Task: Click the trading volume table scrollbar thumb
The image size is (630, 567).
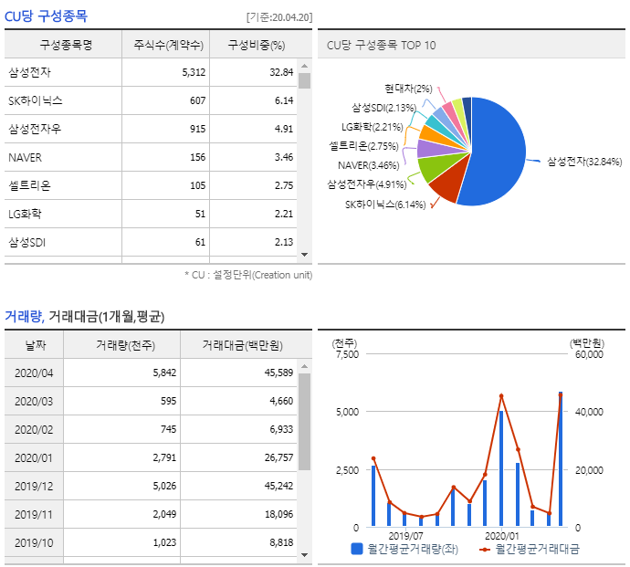Action: coord(304,422)
